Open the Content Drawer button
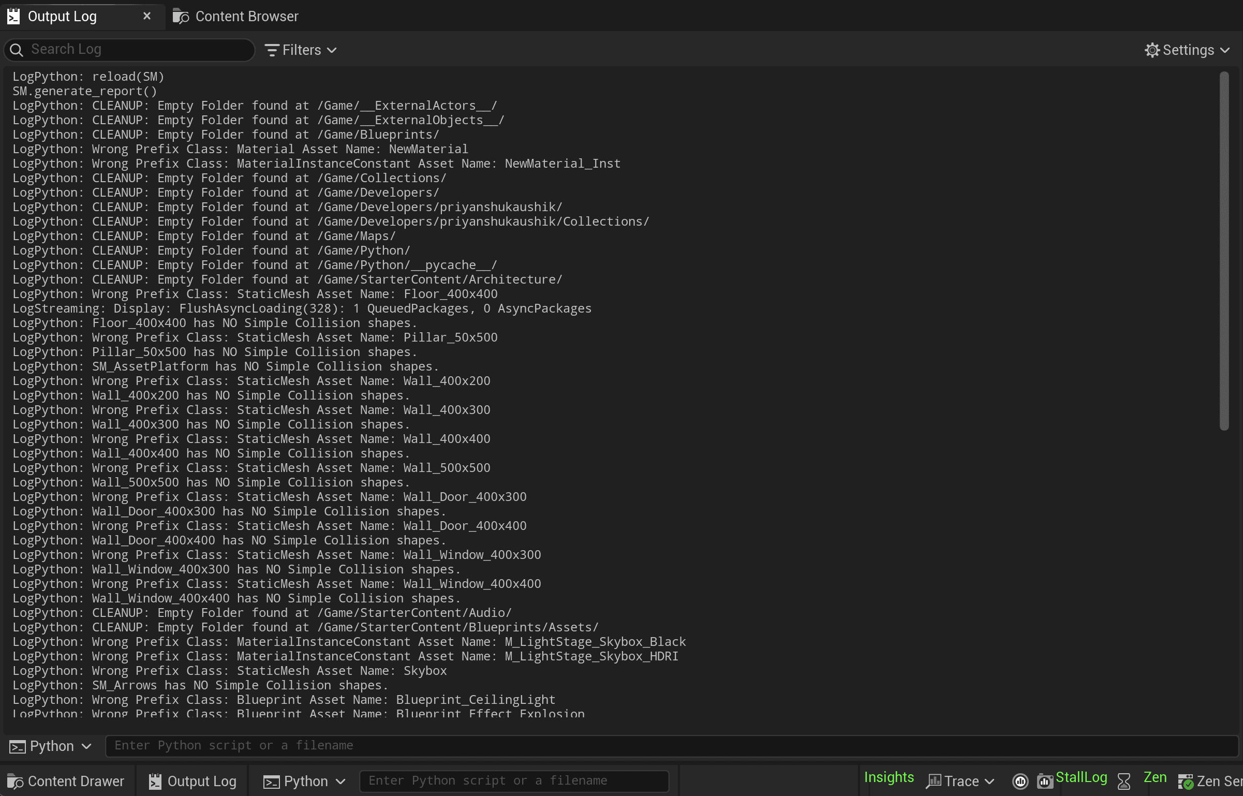This screenshot has height=796, width=1243. tap(66, 781)
